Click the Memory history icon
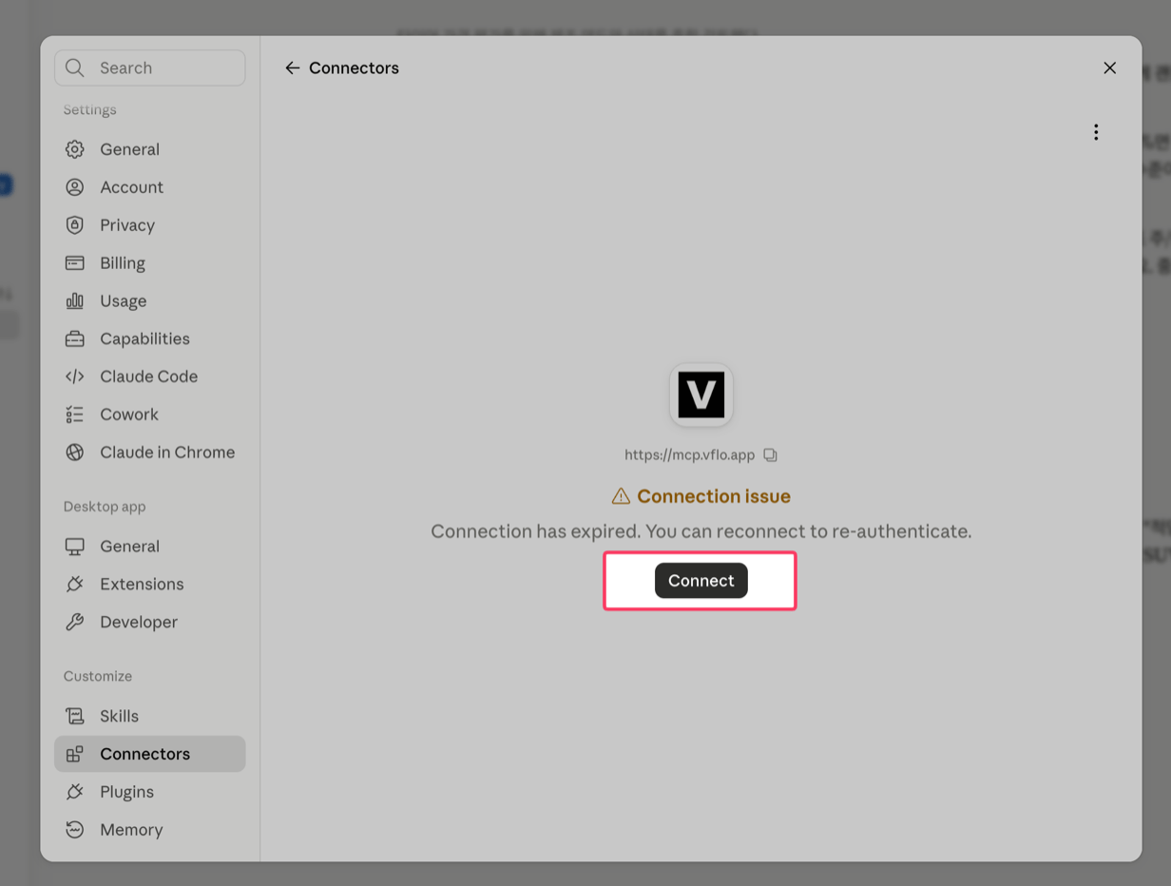This screenshot has width=1171, height=886. pos(75,830)
